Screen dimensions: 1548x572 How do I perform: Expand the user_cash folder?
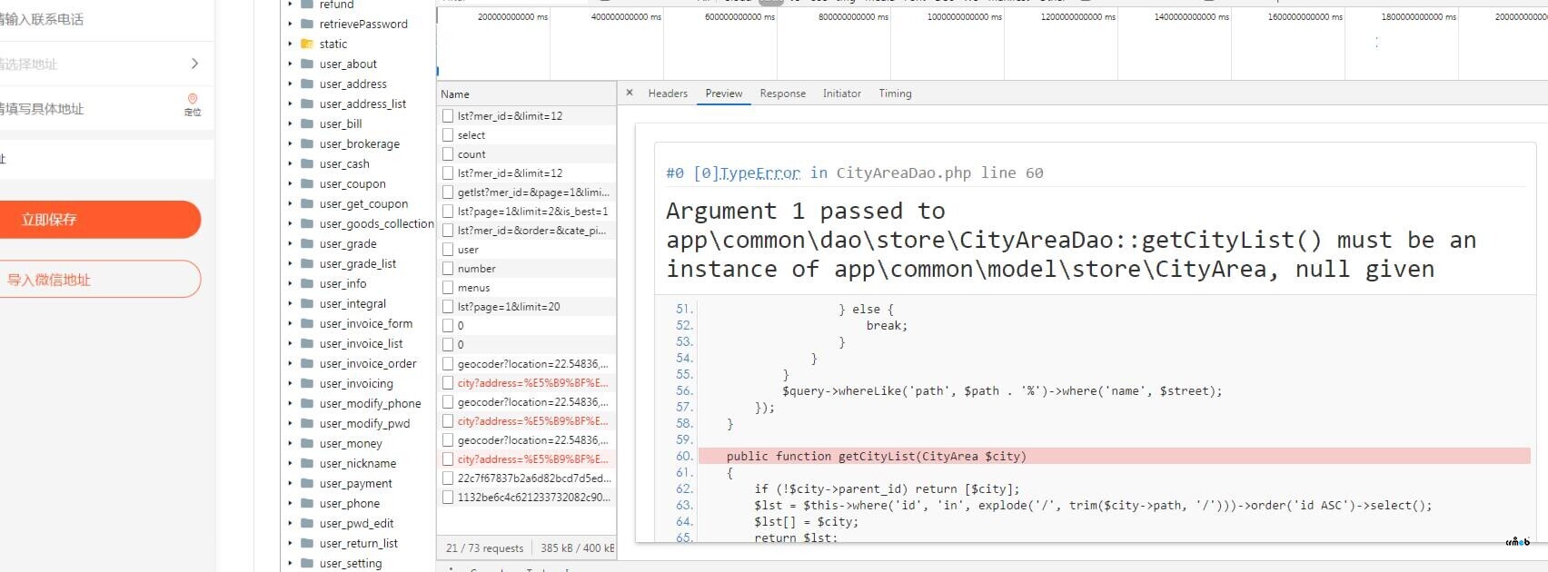(290, 163)
